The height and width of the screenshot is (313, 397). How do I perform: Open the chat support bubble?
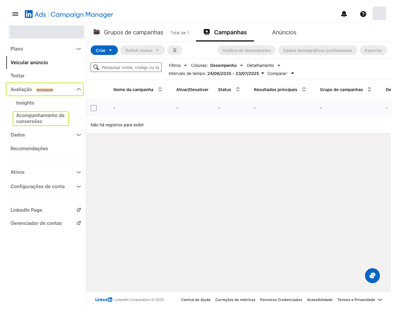[372, 276]
